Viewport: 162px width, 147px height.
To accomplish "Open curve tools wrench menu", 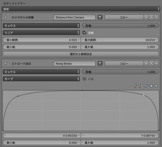I will (x=146, y=86).
